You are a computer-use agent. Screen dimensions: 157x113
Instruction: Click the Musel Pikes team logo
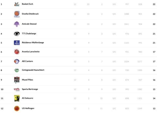[17, 80]
